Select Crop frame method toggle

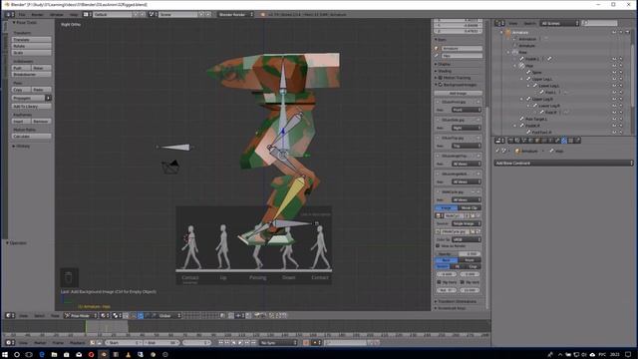473,266
